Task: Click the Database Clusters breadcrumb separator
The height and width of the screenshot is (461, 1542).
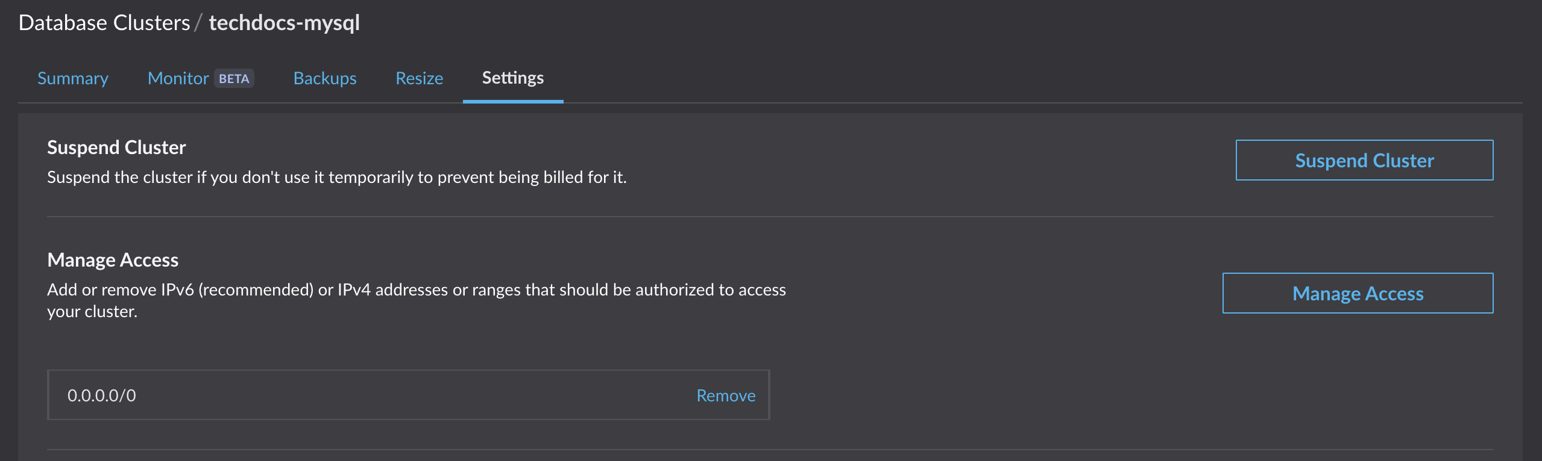Action: [x=196, y=23]
